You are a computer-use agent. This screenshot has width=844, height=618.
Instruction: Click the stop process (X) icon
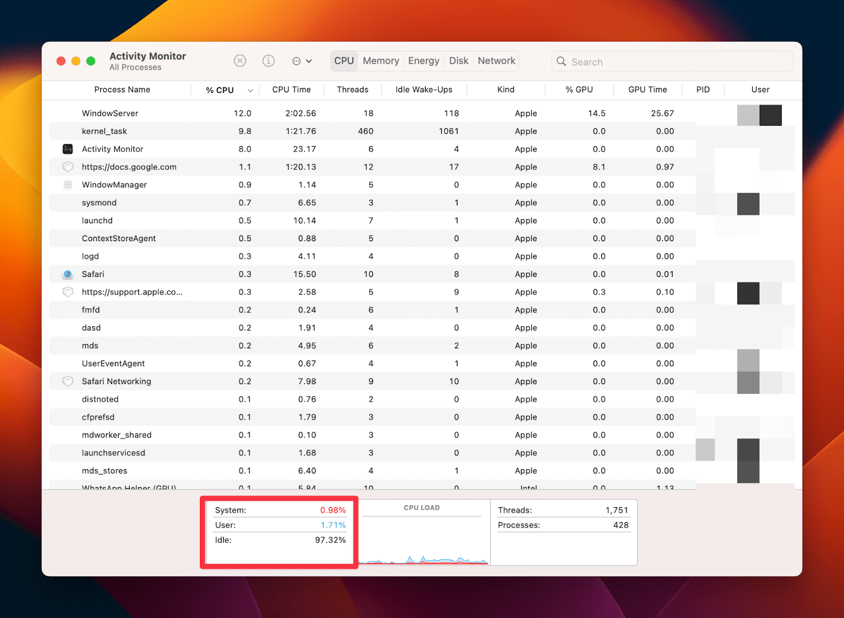(x=240, y=61)
